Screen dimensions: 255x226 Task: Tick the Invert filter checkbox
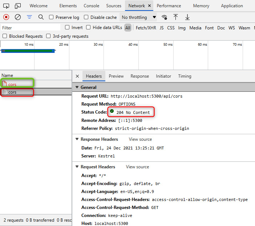pos(67,27)
